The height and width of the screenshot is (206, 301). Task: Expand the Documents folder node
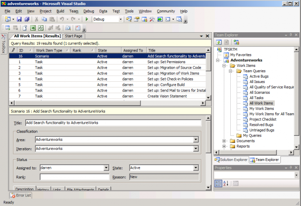click(224, 141)
